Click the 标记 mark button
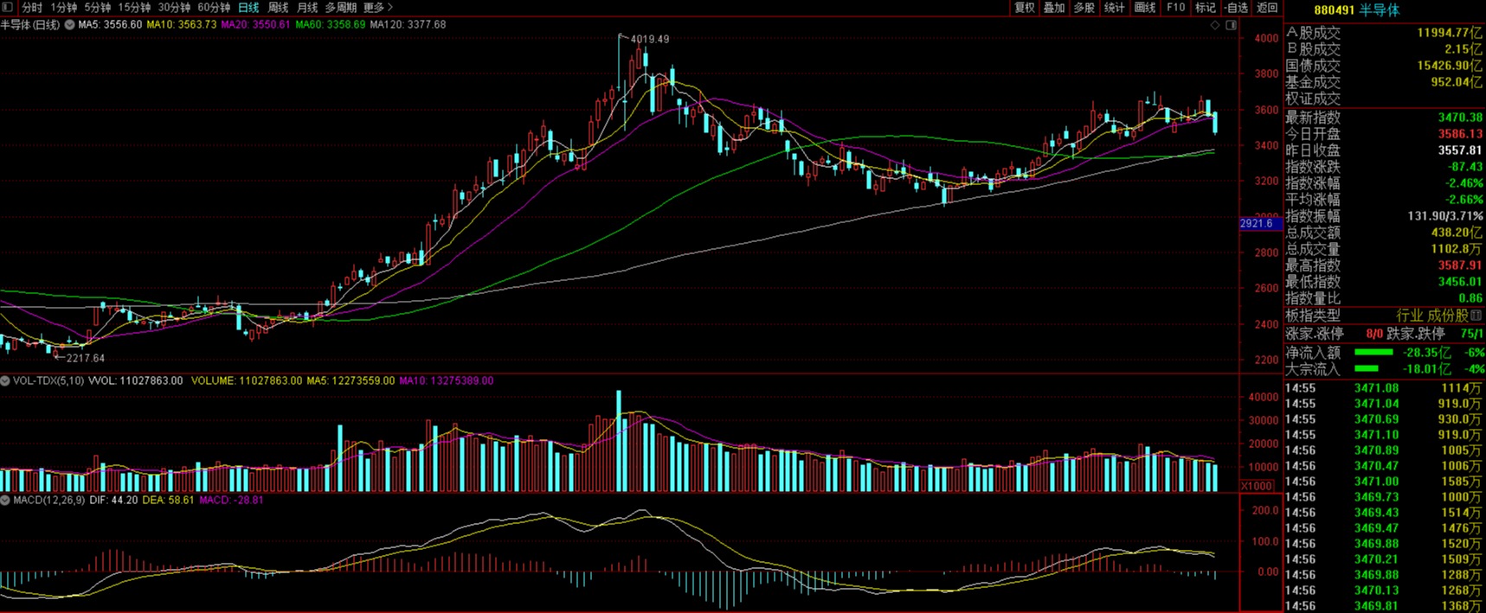This screenshot has height=613, width=1486. tap(1206, 8)
